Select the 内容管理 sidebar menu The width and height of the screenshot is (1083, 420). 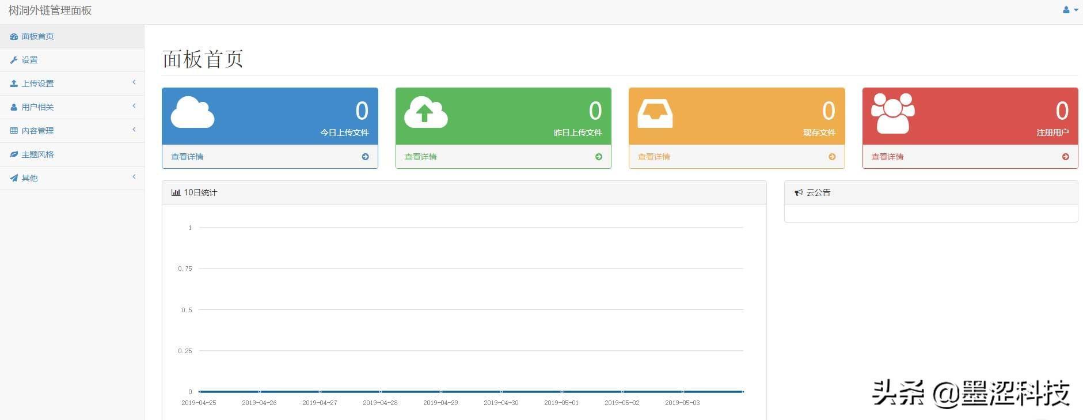pyautogui.click(x=72, y=131)
